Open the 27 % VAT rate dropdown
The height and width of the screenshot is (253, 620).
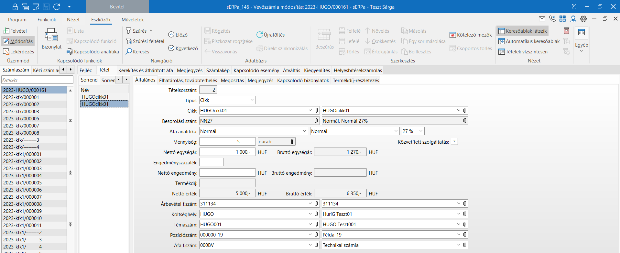pos(421,131)
